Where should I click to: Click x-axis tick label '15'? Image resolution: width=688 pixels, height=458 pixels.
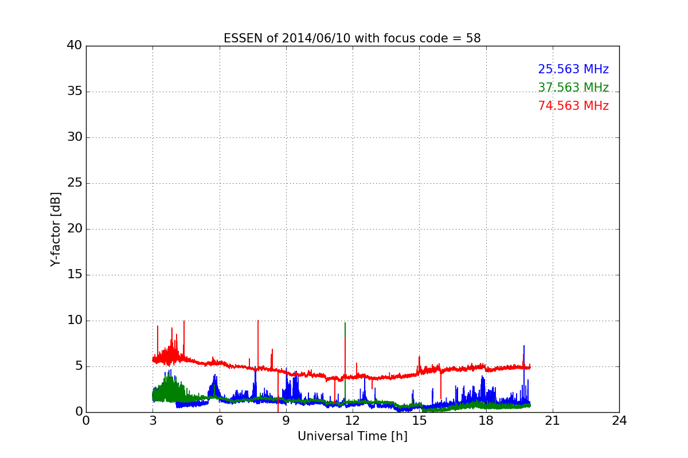point(419,421)
